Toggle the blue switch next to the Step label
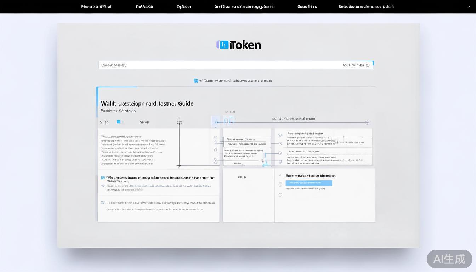This screenshot has height=272, width=476. point(120,122)
